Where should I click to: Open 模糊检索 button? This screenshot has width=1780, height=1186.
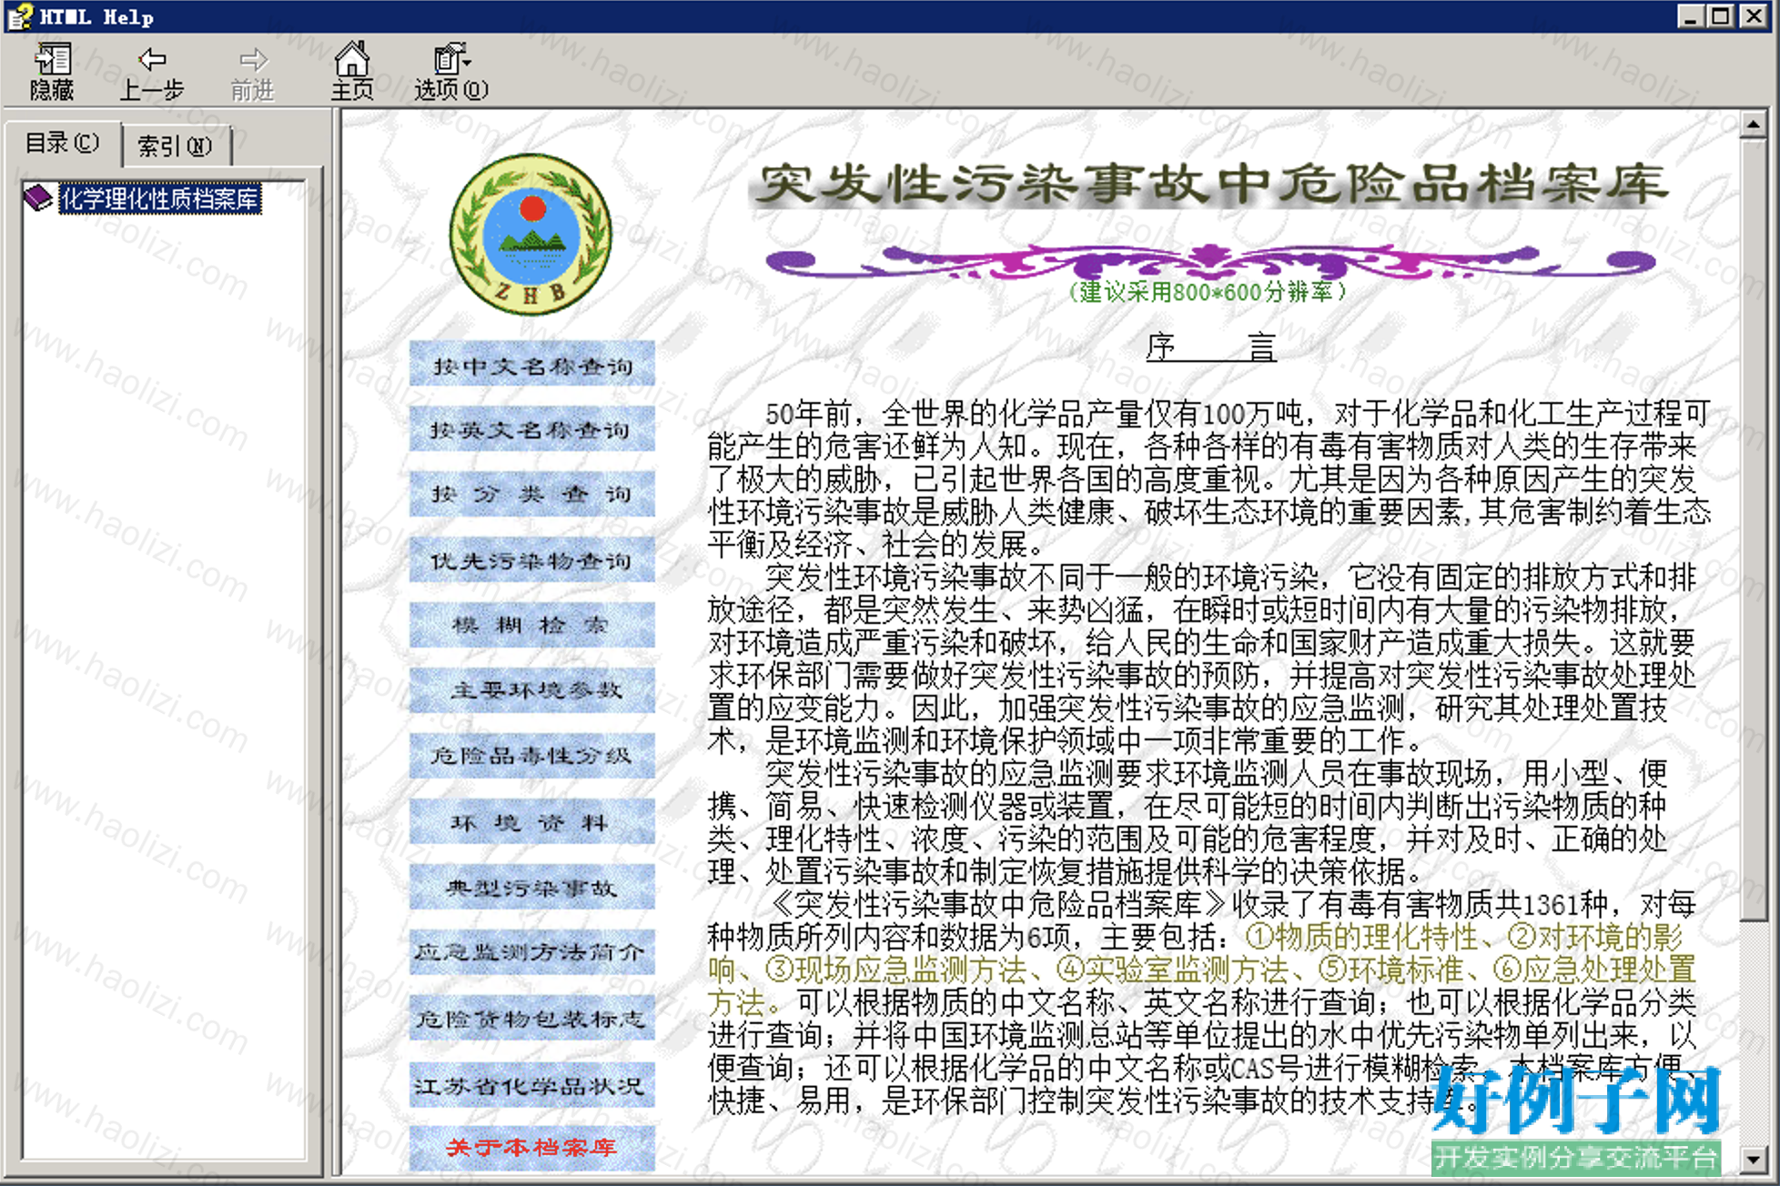click(x=532, y=625)
